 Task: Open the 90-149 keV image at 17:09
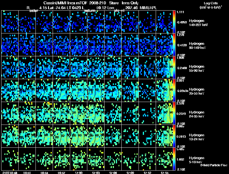130,45
